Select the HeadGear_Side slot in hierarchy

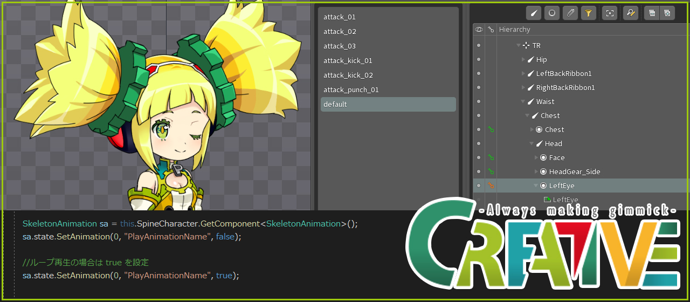(x=574, y=172)
